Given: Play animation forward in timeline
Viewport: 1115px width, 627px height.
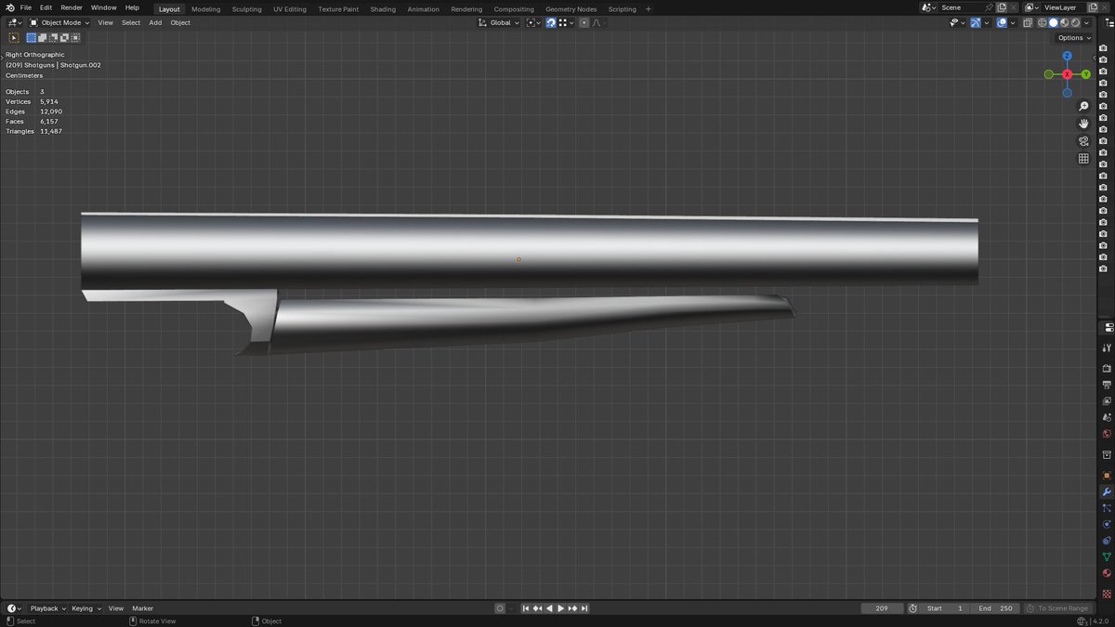Looking at the screenshot, I should click(560, 608).
